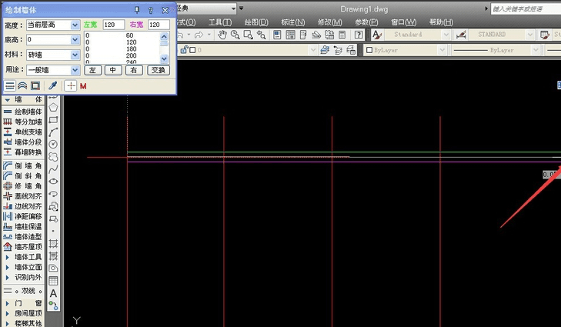
Task: Select 等分加墙 command in sidebar
Action: 23,122
